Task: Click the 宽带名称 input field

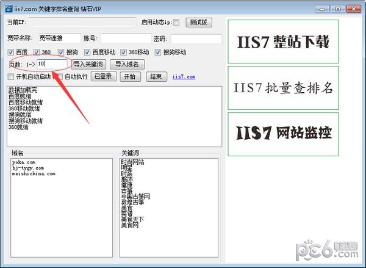Action: (60, 38)
